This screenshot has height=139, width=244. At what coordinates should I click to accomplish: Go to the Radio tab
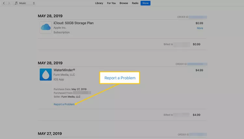tap(135, 3)
